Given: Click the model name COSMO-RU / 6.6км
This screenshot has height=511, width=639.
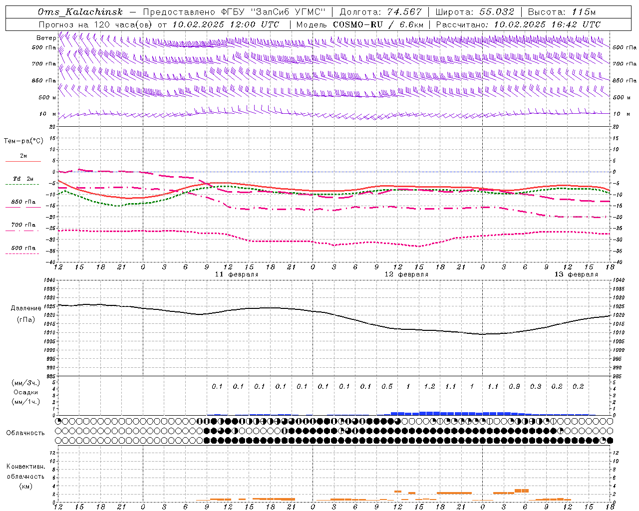Looking at the screenshot, I should pyautogui.click(x=378, y=24).
